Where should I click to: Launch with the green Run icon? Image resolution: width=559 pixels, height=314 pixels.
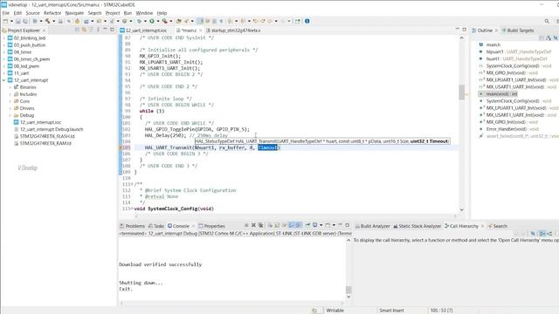click(152, 21)
